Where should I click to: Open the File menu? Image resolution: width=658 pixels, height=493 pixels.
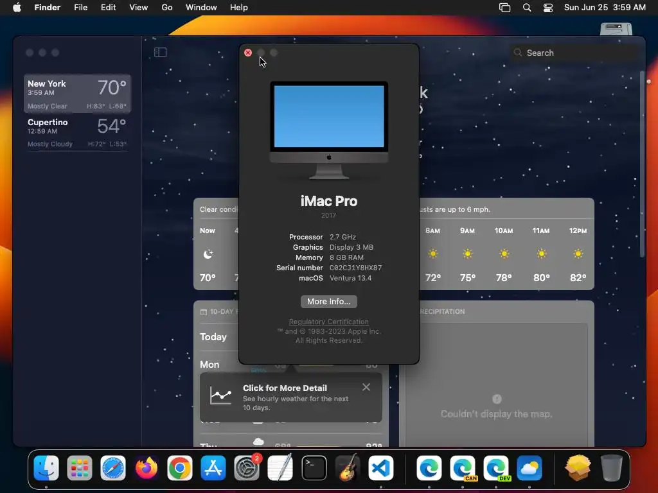(x=80, y=8)
